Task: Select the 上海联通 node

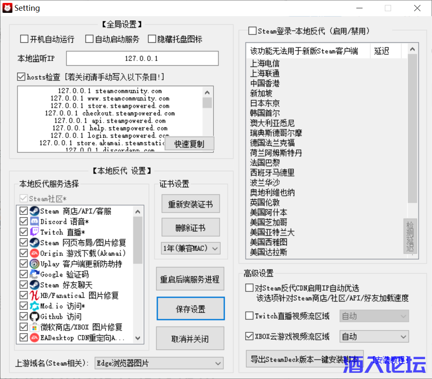Action: 265,73
